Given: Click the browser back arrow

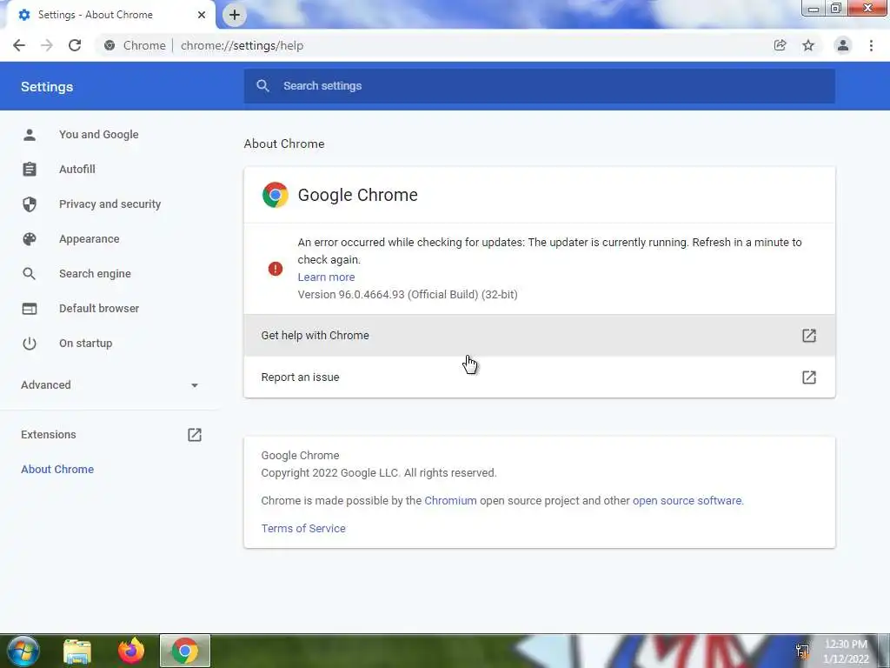Looking at the screenshot, I should 19,45.
